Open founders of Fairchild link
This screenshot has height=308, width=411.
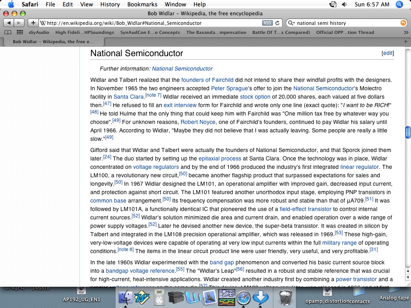point(208,80)
